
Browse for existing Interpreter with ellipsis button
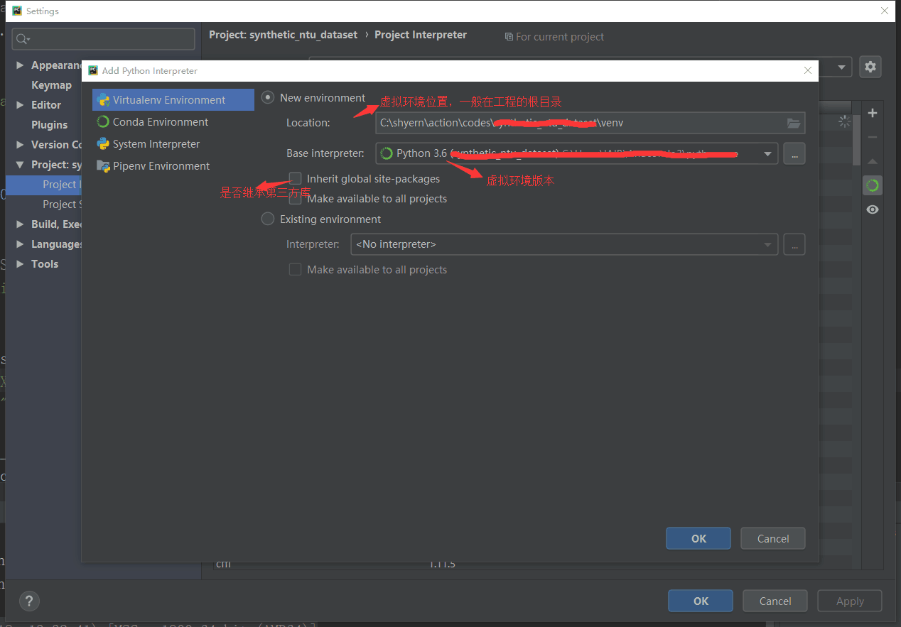click(794, 244)
